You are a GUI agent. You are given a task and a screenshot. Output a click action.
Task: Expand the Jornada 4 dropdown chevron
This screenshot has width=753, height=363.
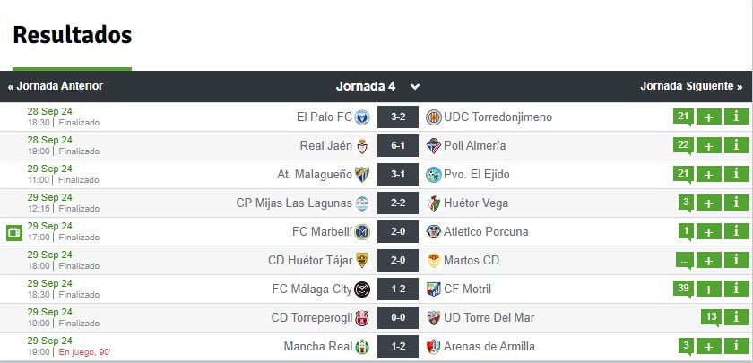pos(415,87)
